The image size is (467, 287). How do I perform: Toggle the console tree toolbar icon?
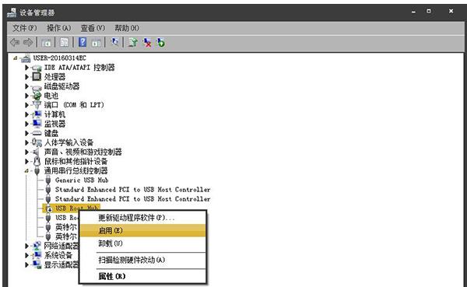(x=46, y=43)
